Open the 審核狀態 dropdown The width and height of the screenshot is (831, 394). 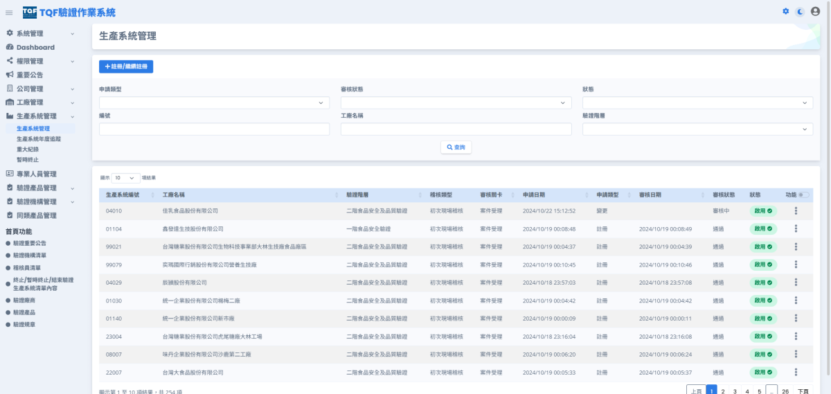point(456,102)
